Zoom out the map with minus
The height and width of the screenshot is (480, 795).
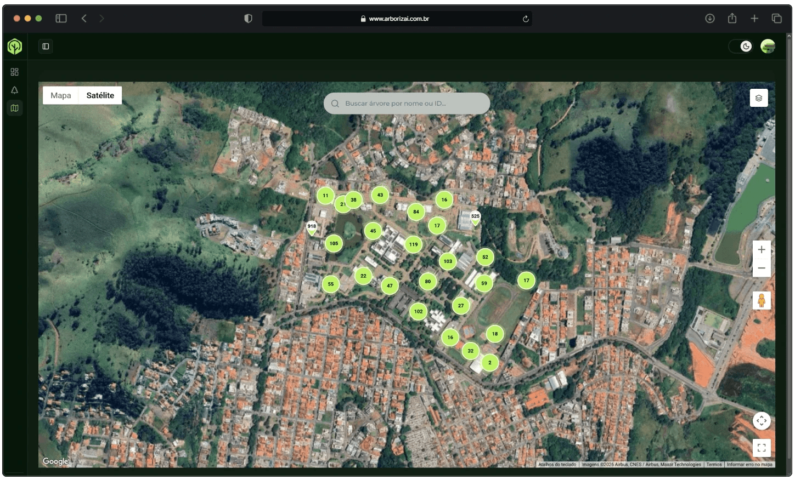point(762,268)
